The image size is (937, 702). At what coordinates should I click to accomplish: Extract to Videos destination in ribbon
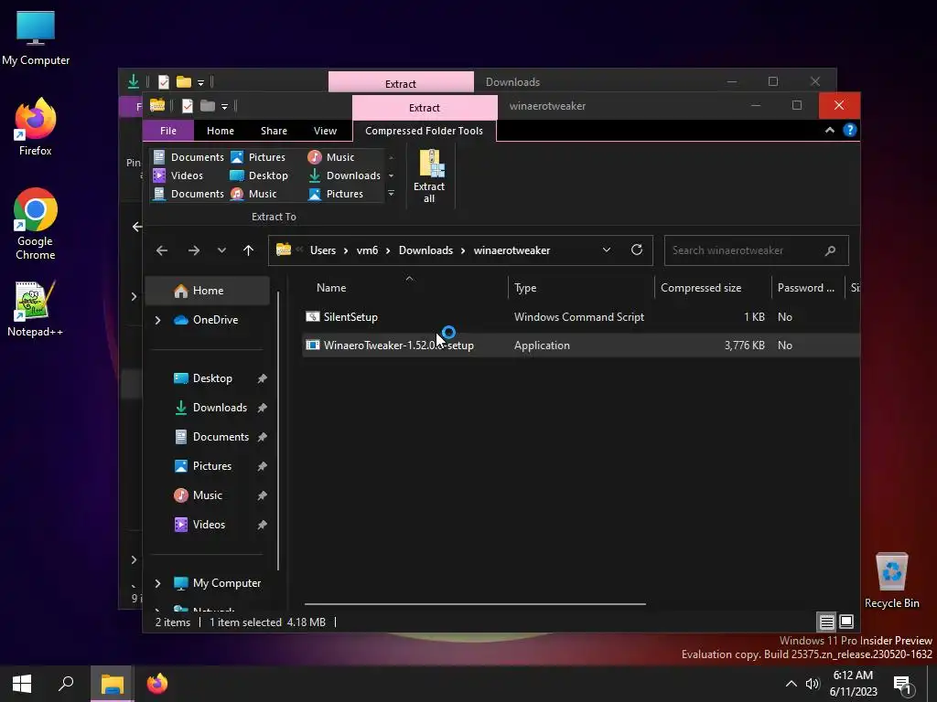pyautogui.click(x=178, y=175)
